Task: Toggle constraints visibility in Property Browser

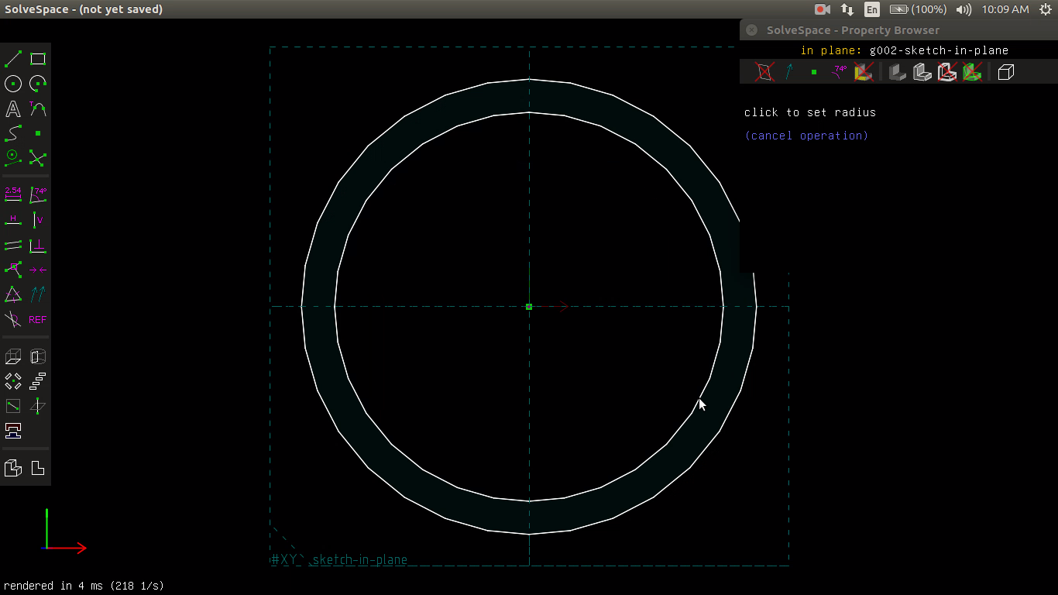Action: coord(840,72)
